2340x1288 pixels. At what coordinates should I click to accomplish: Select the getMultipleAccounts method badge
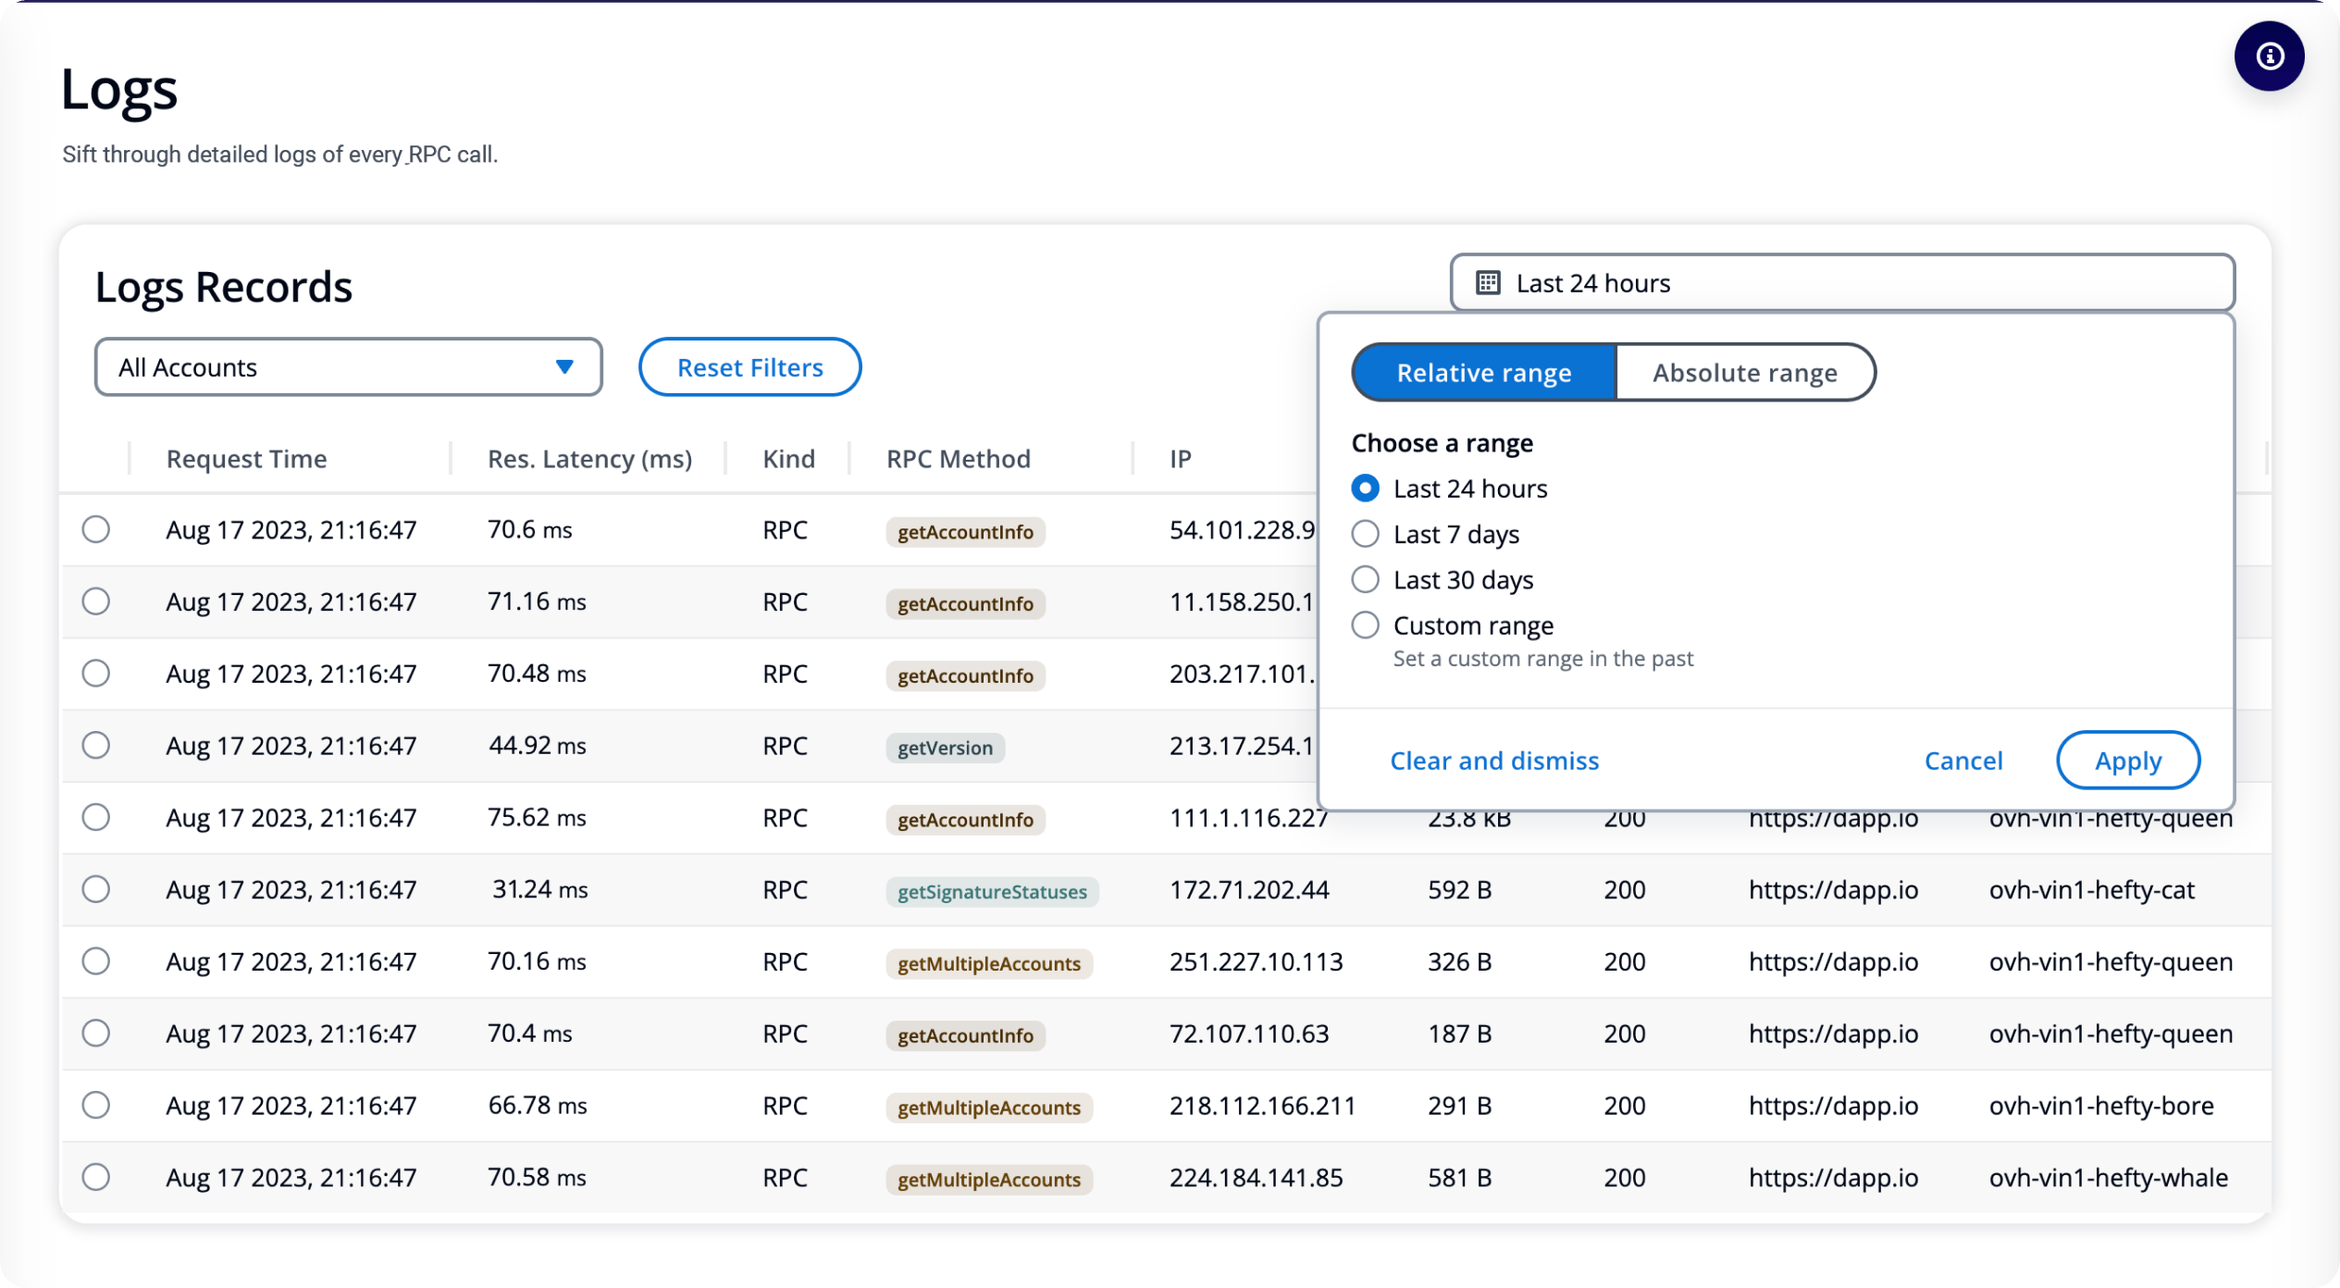(x=986, y=961)
